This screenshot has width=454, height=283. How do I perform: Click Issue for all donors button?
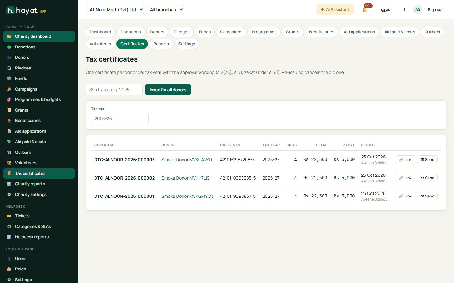click(x=168, y=90)
